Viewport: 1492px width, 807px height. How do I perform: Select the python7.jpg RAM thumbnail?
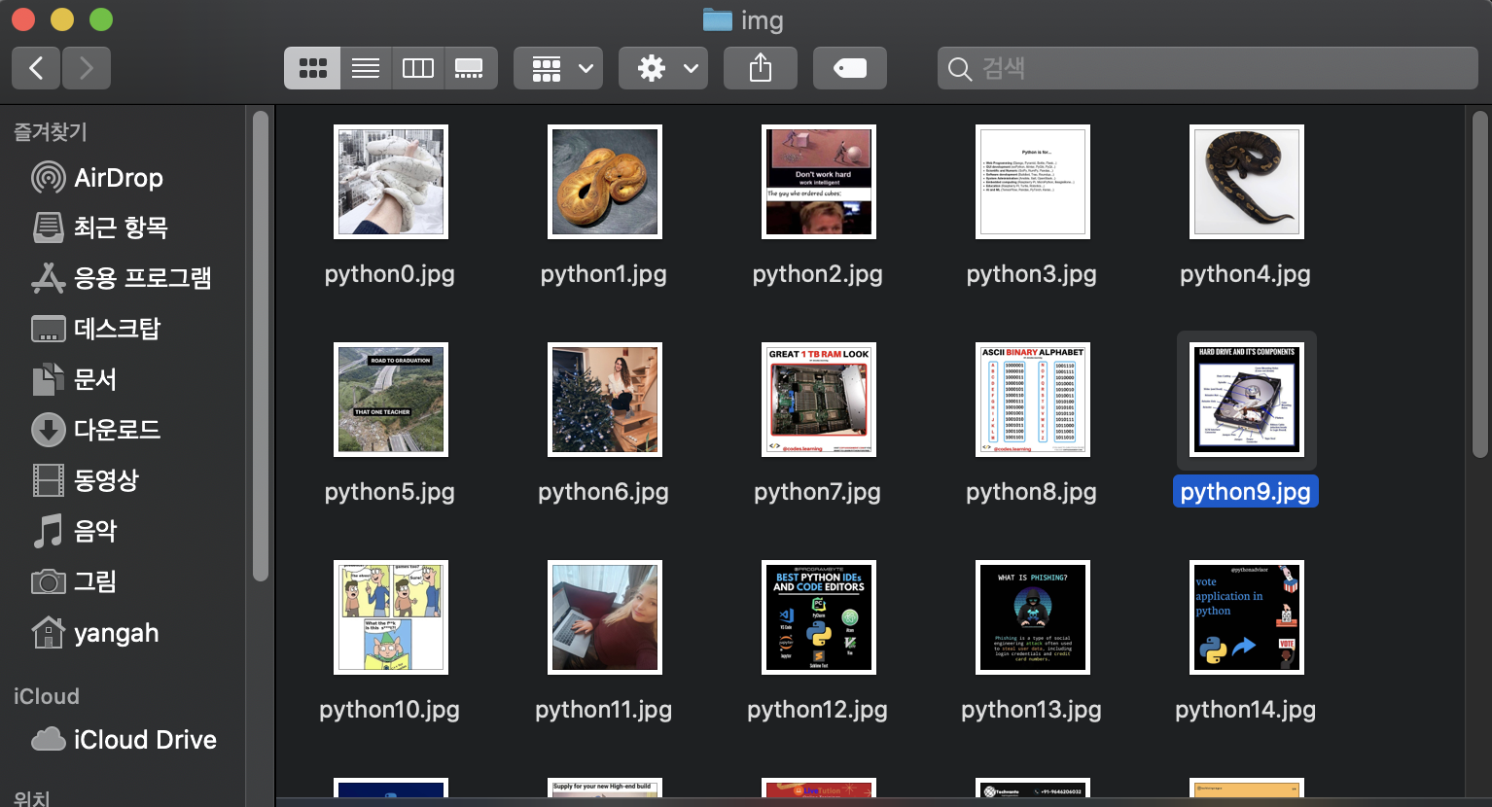(x=819, y=400)
